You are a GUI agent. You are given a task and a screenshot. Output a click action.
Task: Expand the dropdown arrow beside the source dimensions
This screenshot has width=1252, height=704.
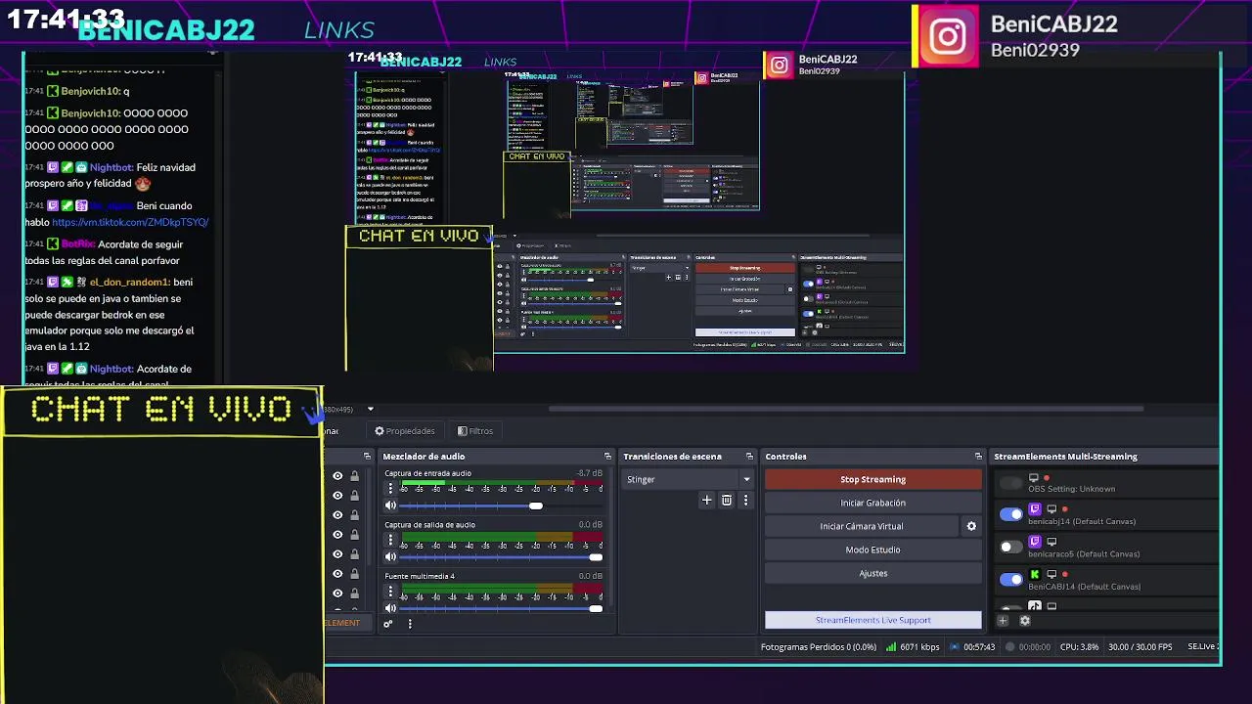[x=370, y=409]
